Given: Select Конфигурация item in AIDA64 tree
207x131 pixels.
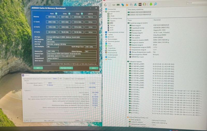Looking at the screenshot, I should tap(111, 55).
